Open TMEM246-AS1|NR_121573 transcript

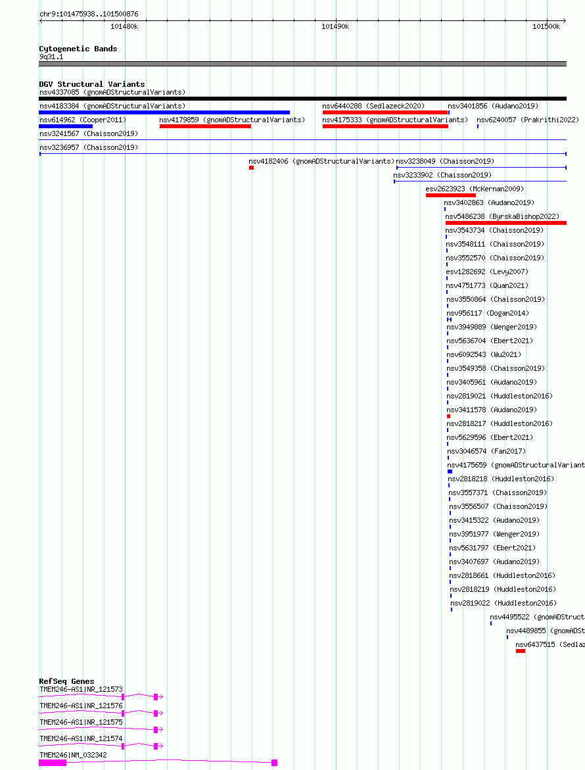point(81,690)
